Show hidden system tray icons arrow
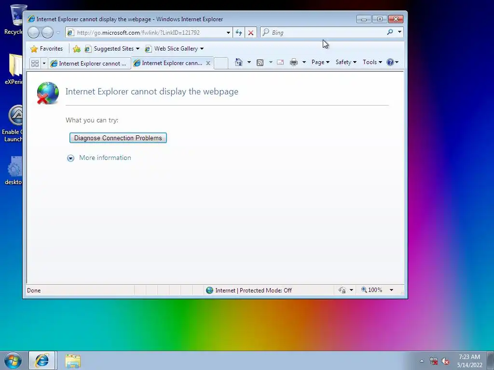Image resolution: width=494 pixels, height=370 pixels. point(422,361)
